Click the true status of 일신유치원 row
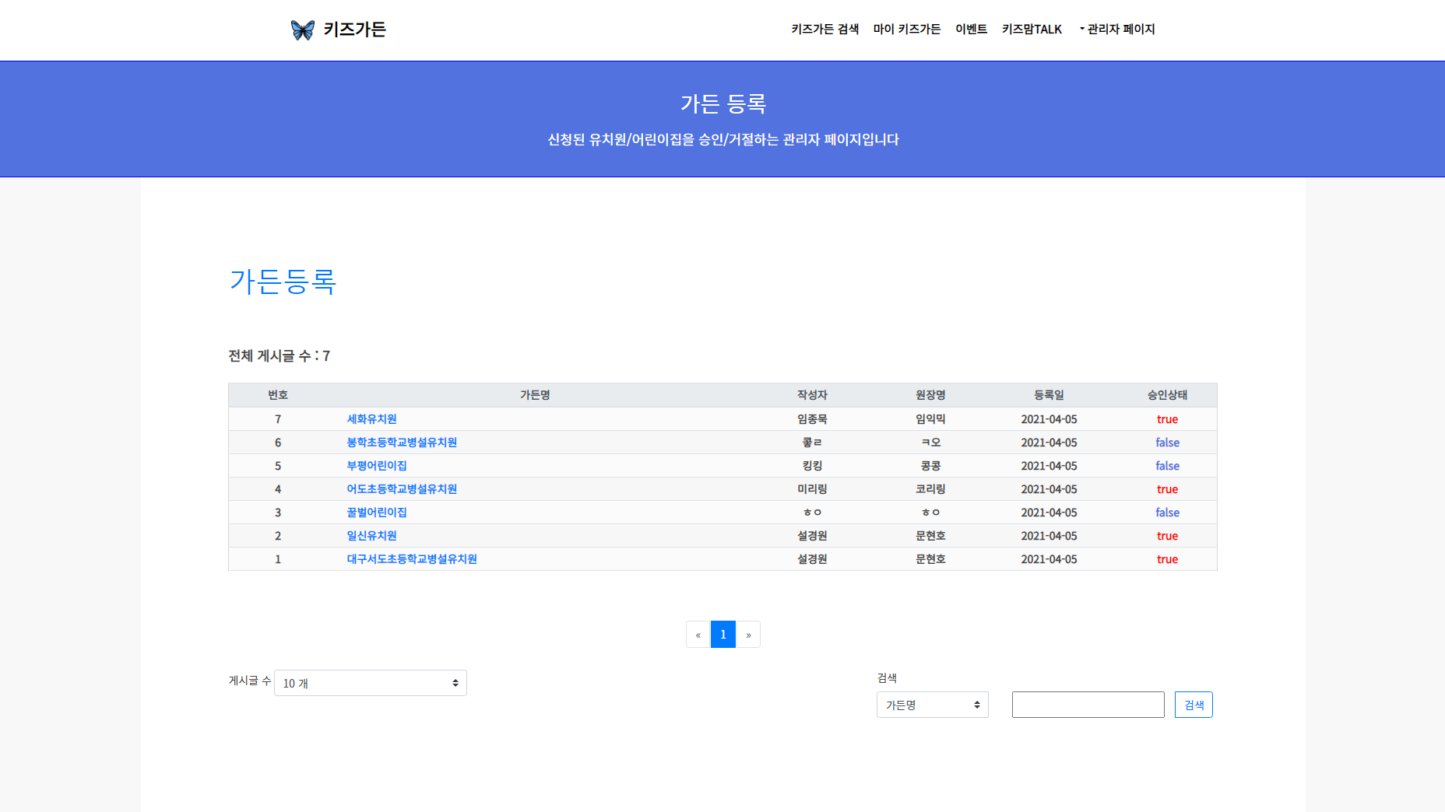This screenshot has width=1445, height=812. (1167, 536)
